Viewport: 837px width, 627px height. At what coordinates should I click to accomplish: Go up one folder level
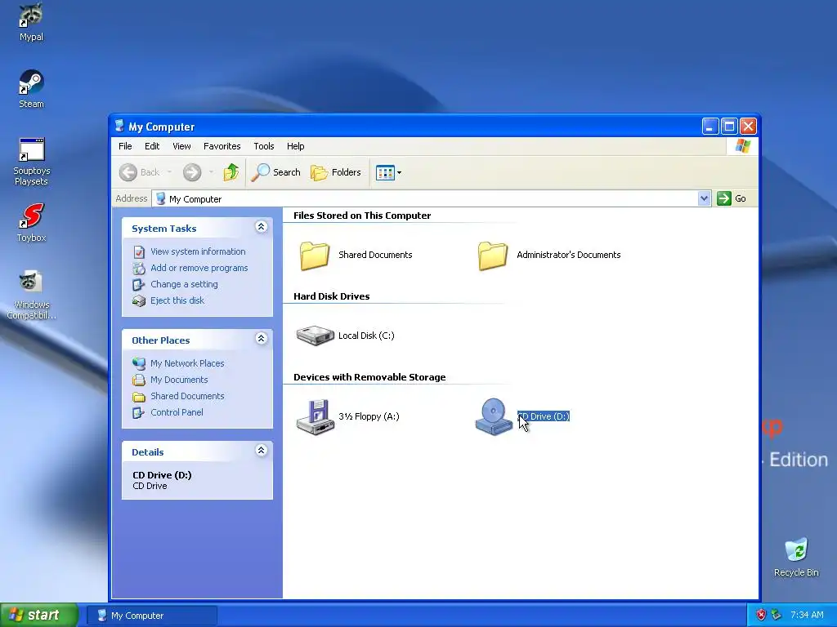coord(231,172)
